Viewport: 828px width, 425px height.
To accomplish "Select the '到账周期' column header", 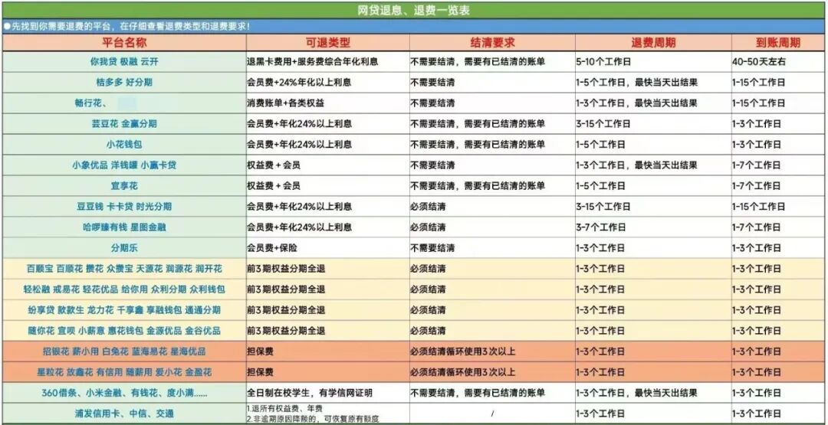I will 778,43.
